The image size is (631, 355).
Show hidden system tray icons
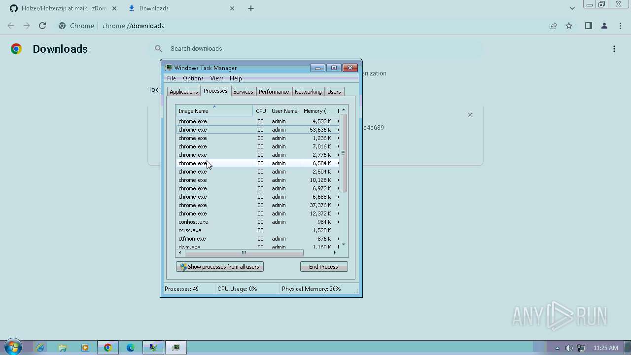click(x=557, y=348)
